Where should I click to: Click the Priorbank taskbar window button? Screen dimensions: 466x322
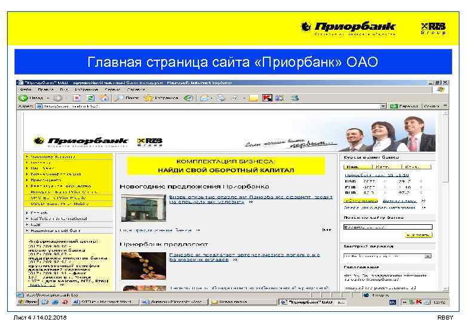313,302
